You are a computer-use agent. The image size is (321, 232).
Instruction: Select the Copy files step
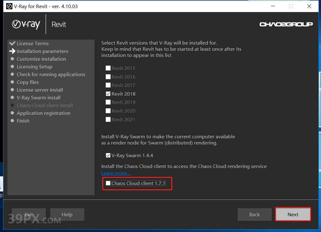[28, 82]
